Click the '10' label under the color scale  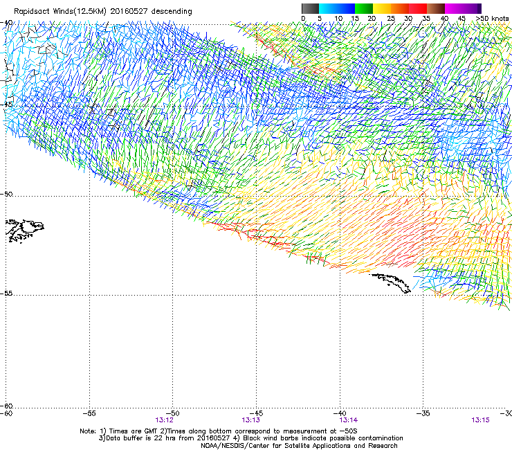338,19
